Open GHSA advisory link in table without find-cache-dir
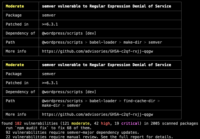The width and height of the screenshot is (200, 139). (97, 51)
